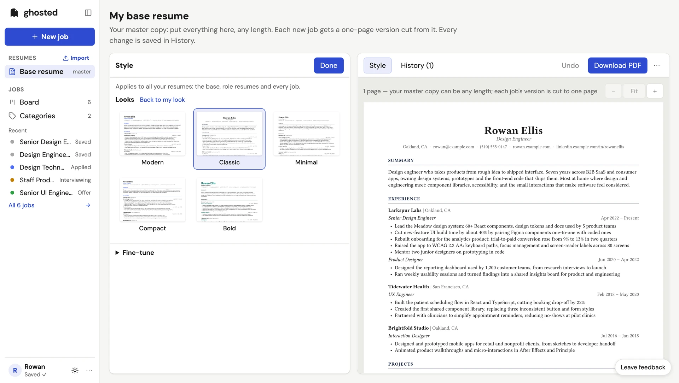The height and width of the screenshot is (383, 679).
Task: Toggle light/dark theme sun icon
Action: click(x=75, y=370)
